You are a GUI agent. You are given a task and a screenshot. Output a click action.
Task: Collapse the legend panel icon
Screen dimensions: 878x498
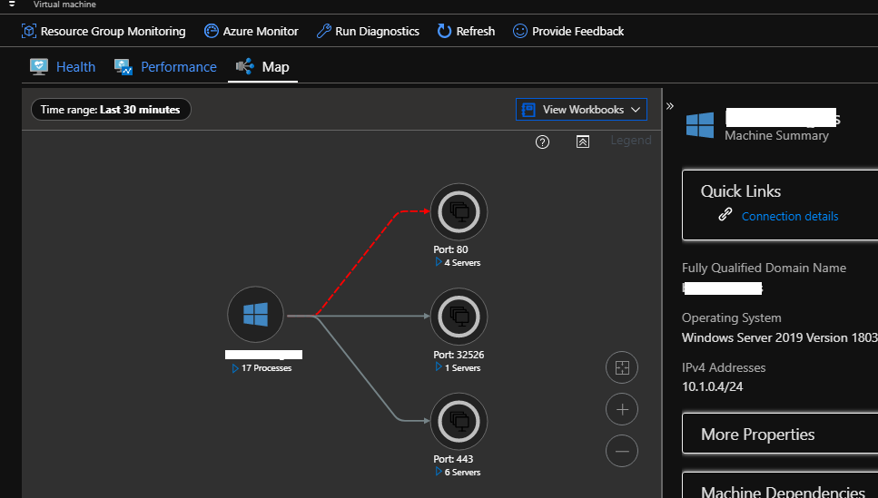coord(583,142)
